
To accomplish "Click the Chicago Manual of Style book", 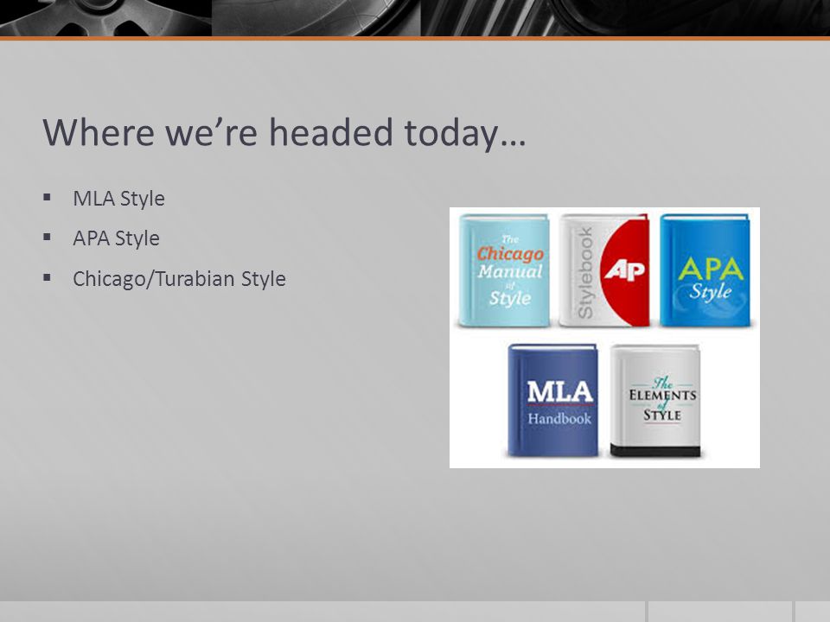I will [503, 270].
